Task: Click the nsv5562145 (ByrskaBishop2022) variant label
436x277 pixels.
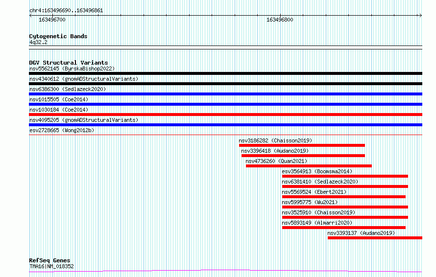Action: [x=72, y=69]
